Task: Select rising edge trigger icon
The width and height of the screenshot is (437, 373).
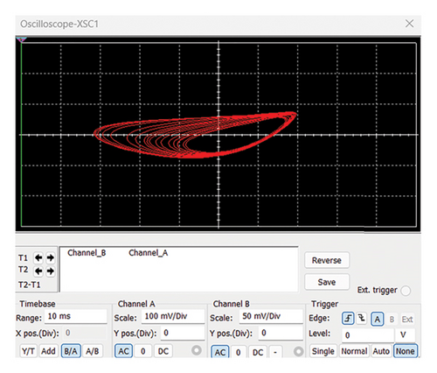Action: tap(348, 319)
